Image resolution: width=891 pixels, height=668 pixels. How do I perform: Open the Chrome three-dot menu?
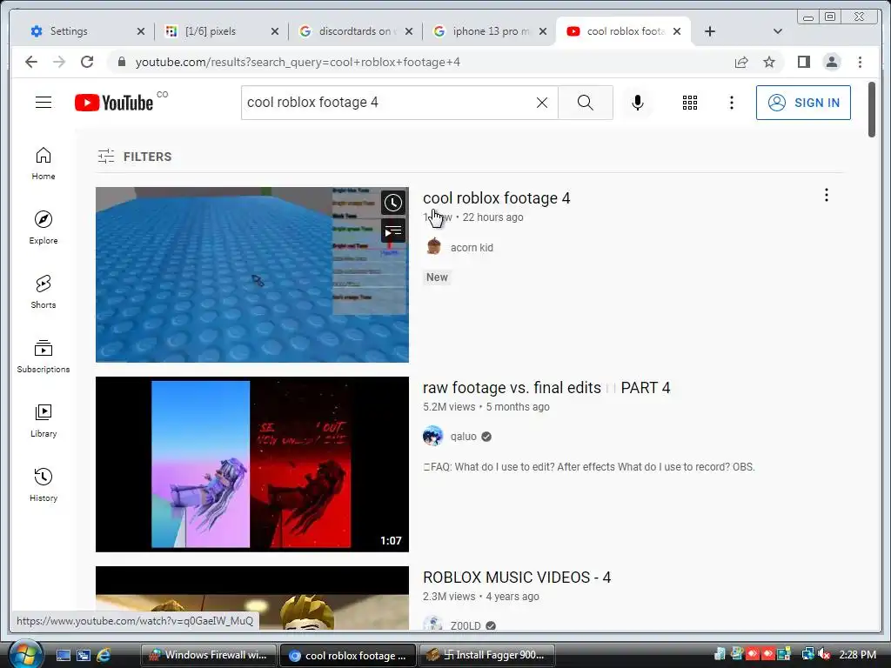(860, 62)
